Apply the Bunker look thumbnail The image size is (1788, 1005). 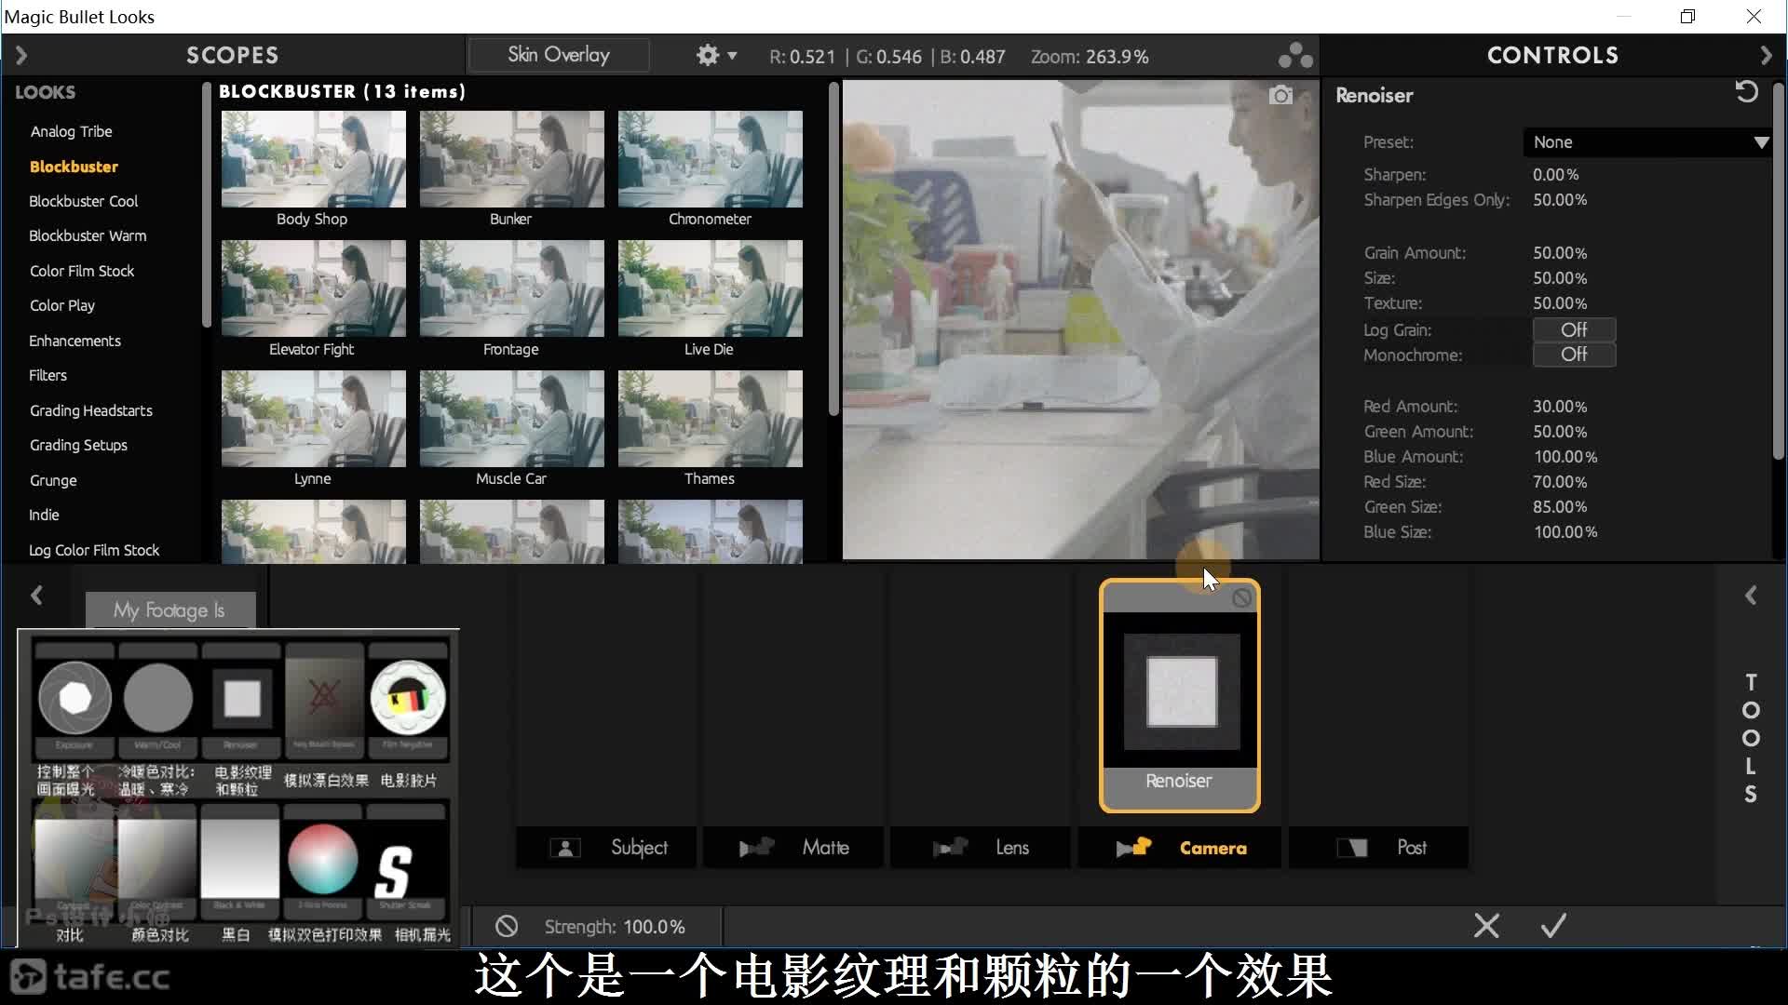[x=511, y=159]
